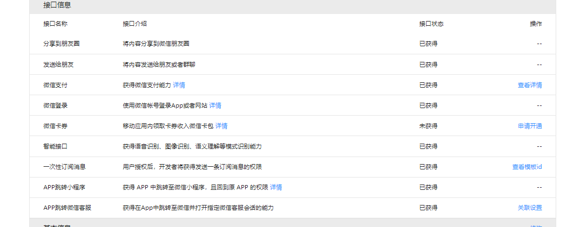
Task: Click description 使用微信帐号登录App或者网站
Action: coord(165,105)
